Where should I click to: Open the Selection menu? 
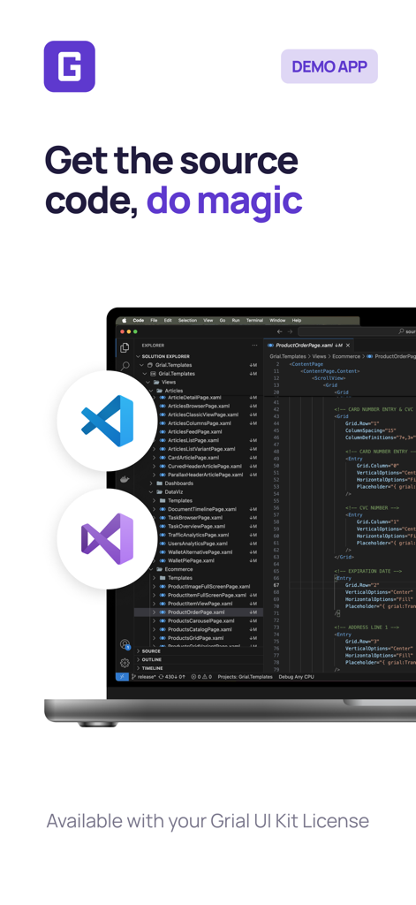[x=187, y=320]
